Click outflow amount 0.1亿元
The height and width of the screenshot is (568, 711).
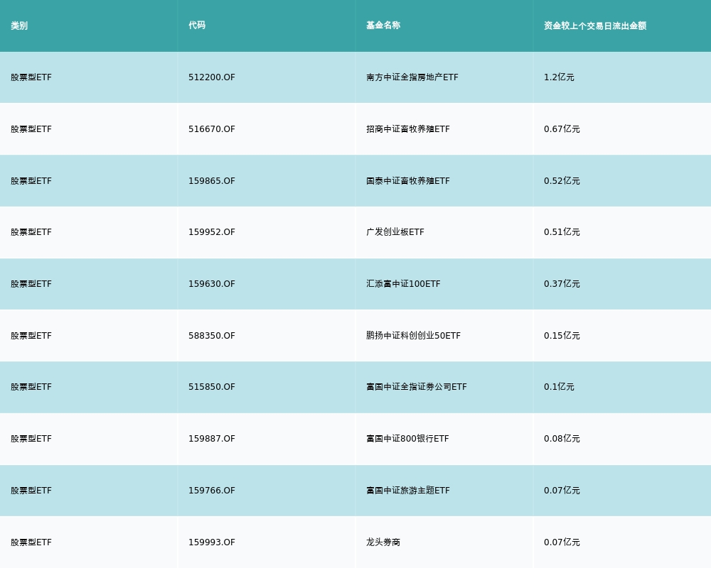[559, 387]
